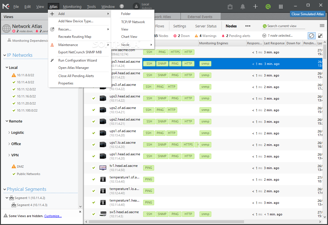Expand the Logistic folder
Viewport: 328px width, 225px height.
coord(9,133)
